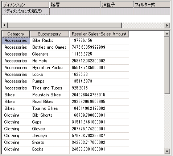Select the value 10451490.2198002
The height and width of the screenshot is (156, 173).
point(99,108)
